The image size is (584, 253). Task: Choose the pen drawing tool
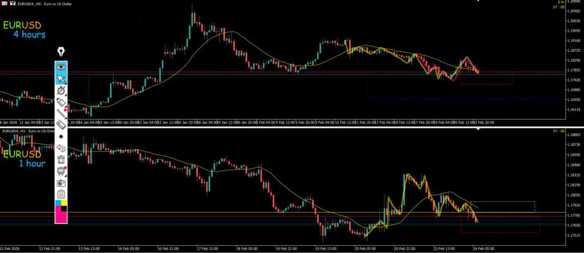[x=61, y=91]
